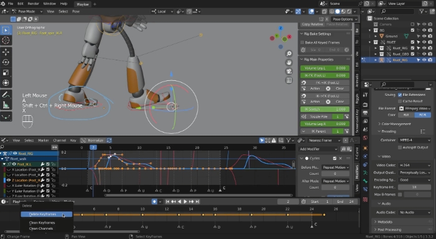Image resolution: width=436 pixels, height=239 pixels.
Task: Hide Rivet_GEO with its eye icon
Action: pyautogui.click(x=424, y=54)
